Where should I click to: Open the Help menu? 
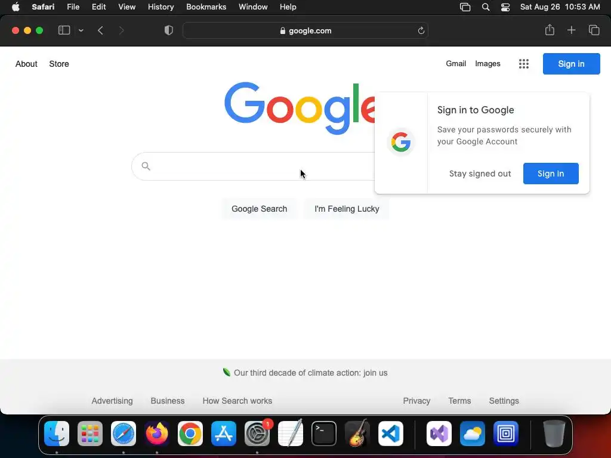288,7
